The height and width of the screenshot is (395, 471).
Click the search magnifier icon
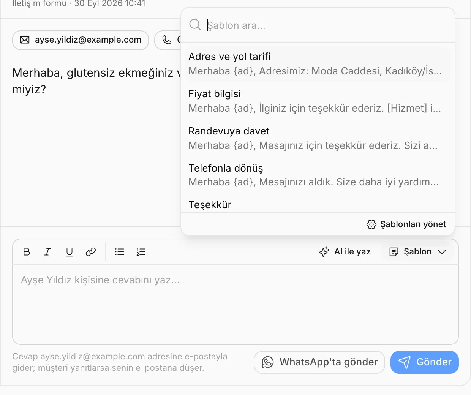(x=195, y=25)
